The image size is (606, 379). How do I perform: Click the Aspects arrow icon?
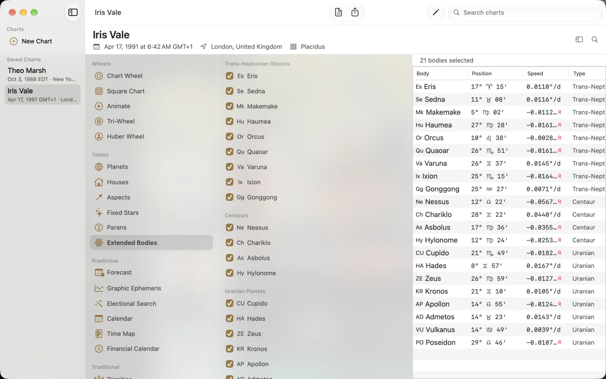(99, 197)
